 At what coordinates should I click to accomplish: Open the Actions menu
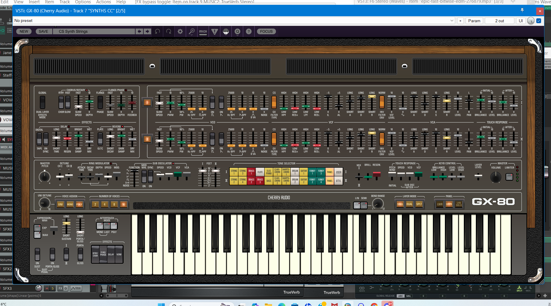(x=103, y=2)
